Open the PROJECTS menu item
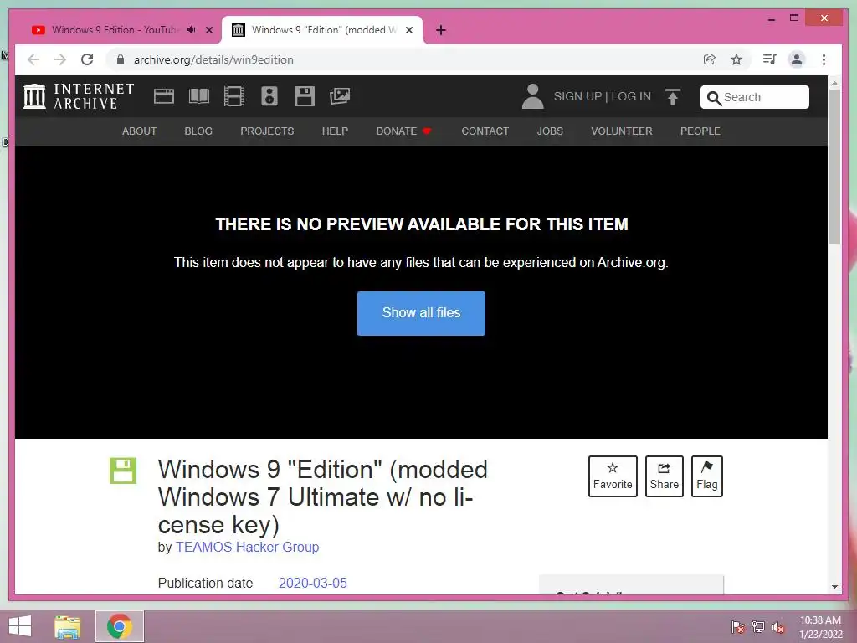The image size is (857, 643). [x=267, y=131]
